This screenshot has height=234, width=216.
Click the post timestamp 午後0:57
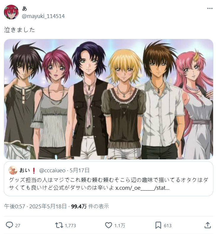[14, 206]
